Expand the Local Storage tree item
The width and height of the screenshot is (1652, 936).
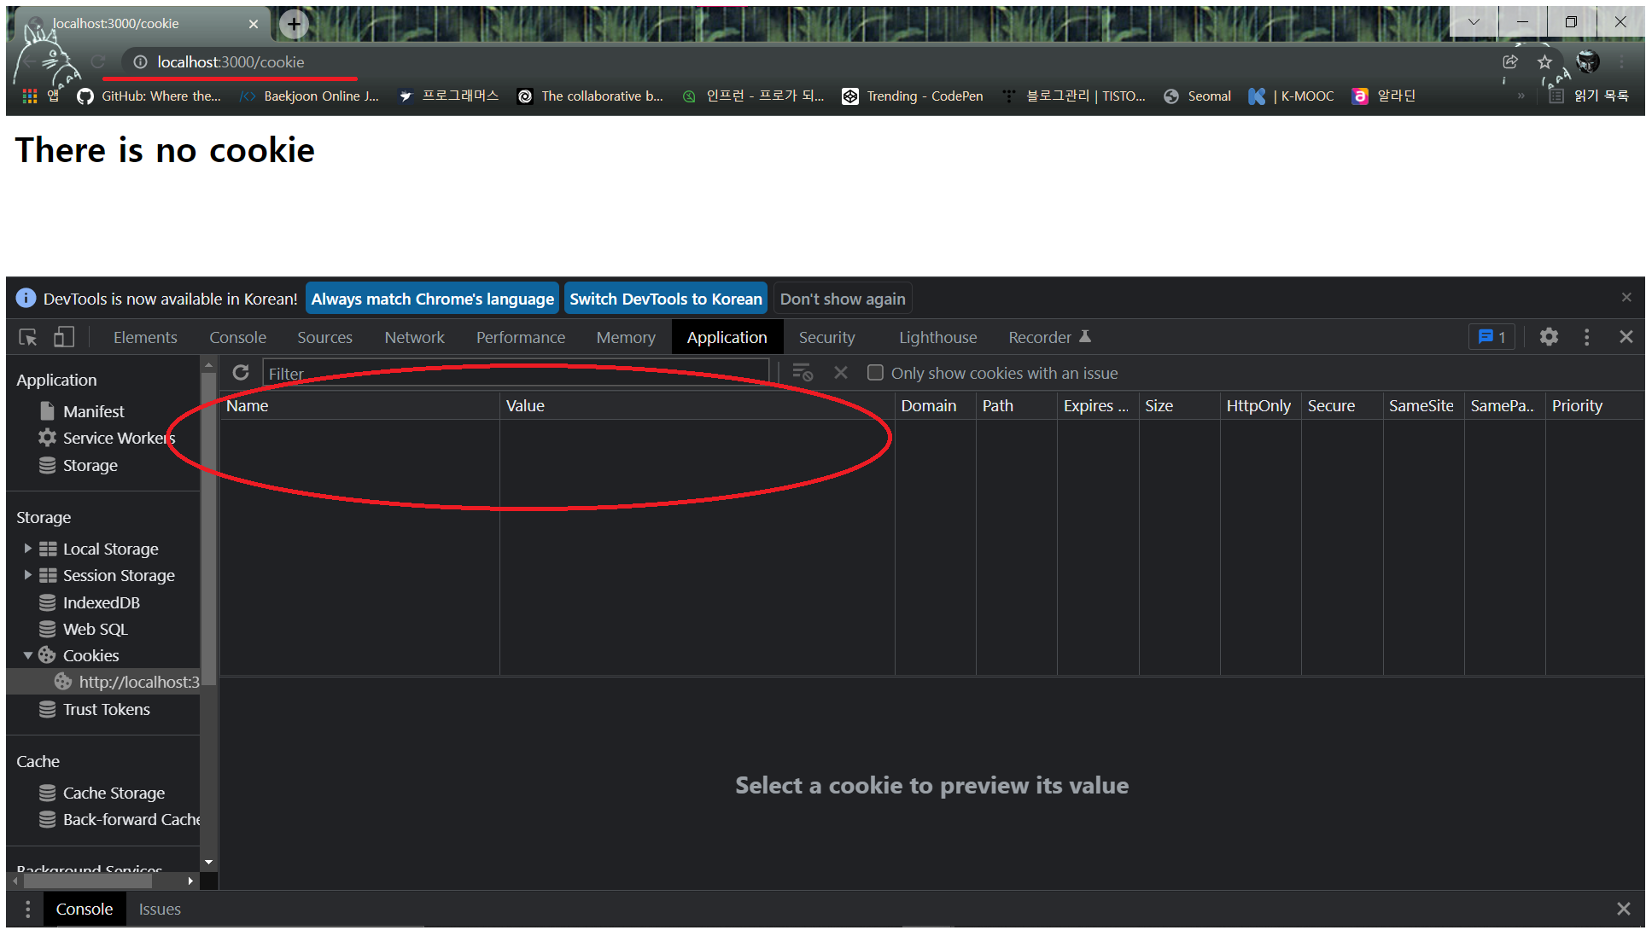[27, 549]
